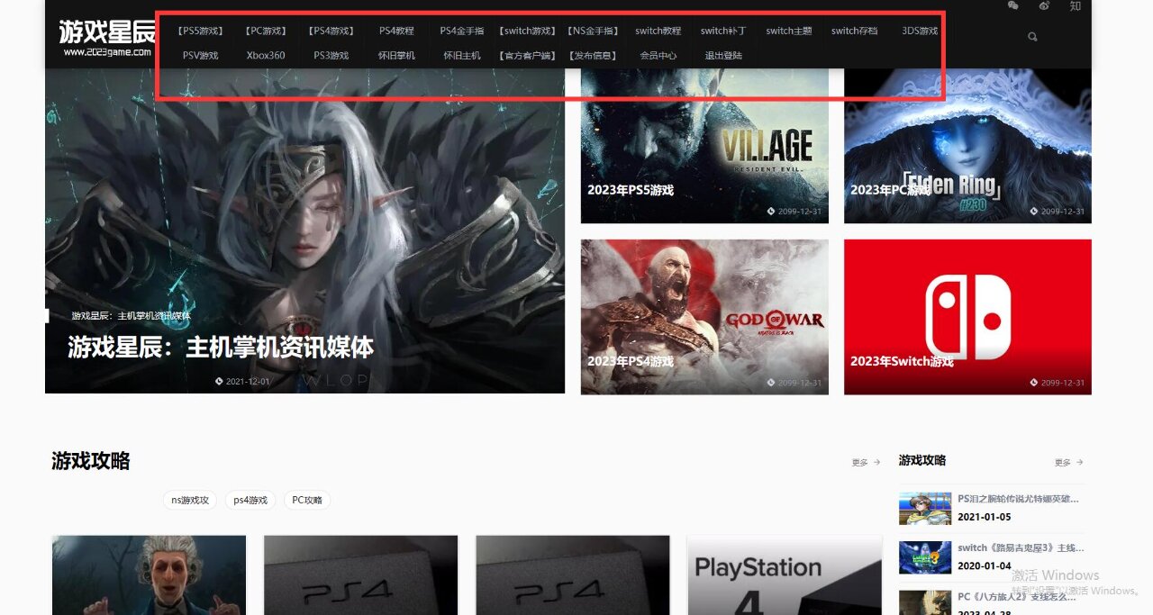Open sidebar article PC《八方旅人2》支线
1153x615 pixels.
pos(1018,596)
